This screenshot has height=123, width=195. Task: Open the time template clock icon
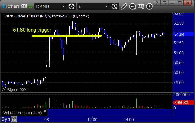pos(115,6)
